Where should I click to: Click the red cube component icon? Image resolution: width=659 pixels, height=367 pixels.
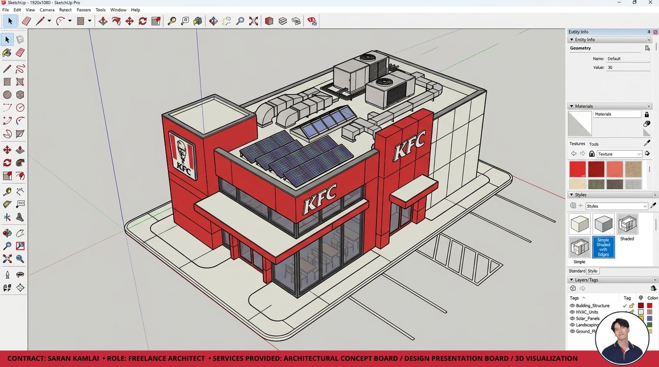269,21
